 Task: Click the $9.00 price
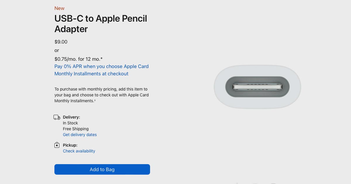pyautogui.click(x=61, y=42)
